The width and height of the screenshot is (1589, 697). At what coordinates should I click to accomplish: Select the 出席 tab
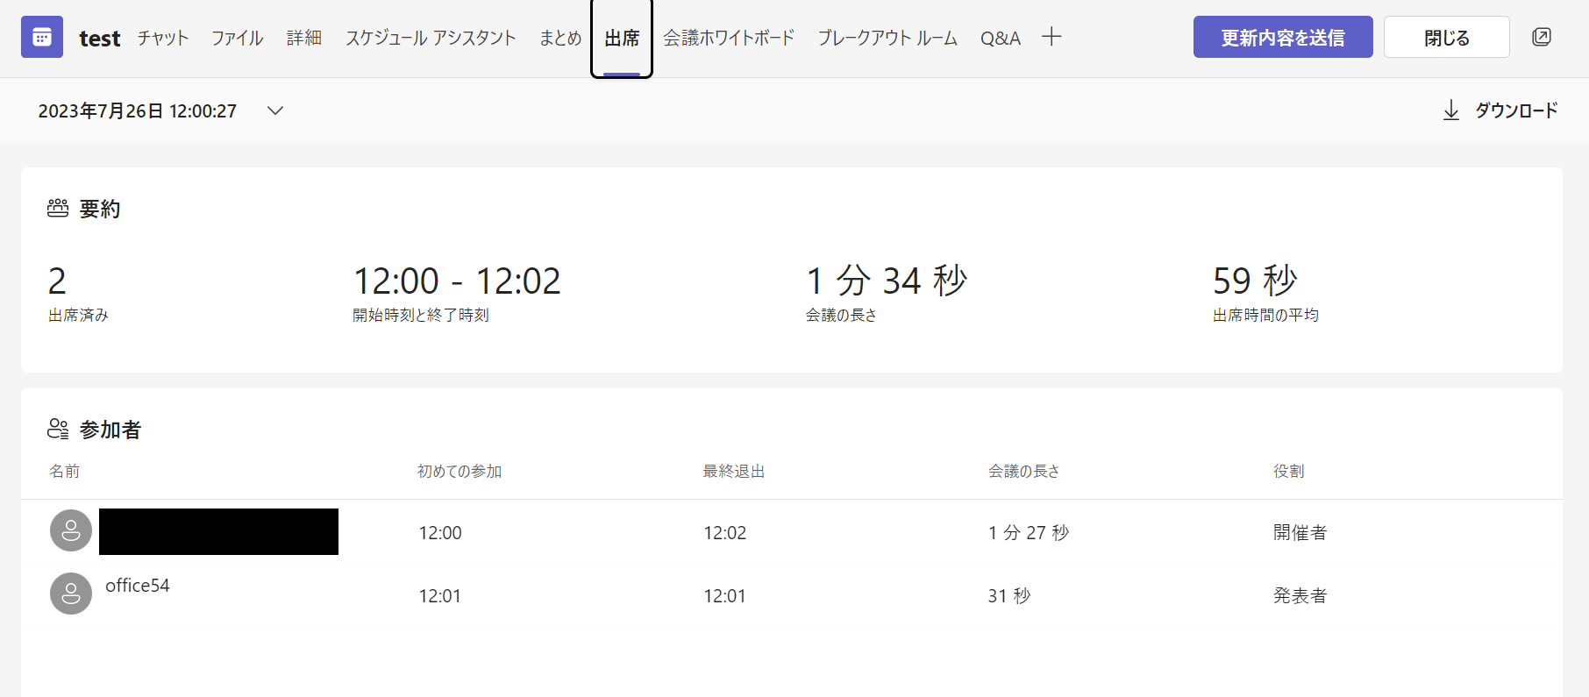(622, 38)
